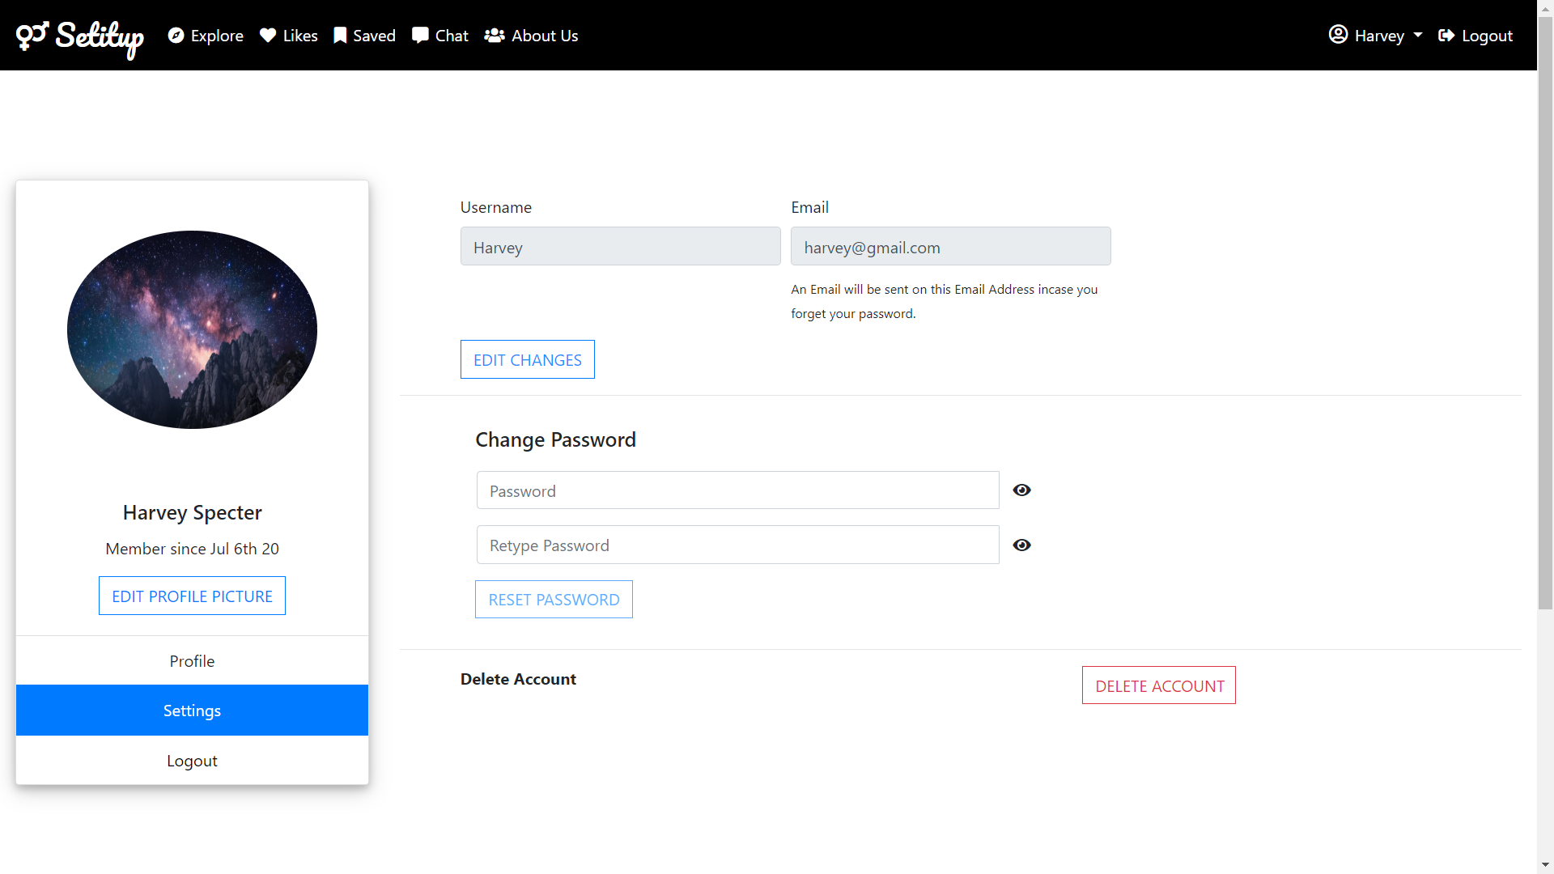1554x874 pixels.
Task: Click the Saved bookmark icon
Action: (340, 36)
